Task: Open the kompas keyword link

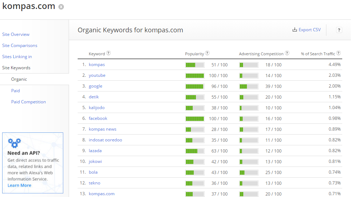Action: pyautogui.click(x=97, y=65)
